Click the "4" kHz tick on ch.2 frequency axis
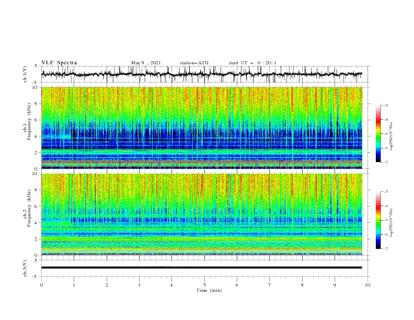 tap(37, 223)
